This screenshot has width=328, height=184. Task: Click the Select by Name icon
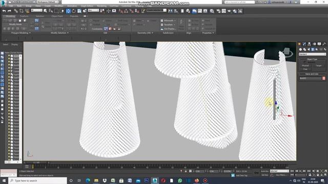(51, 11)
